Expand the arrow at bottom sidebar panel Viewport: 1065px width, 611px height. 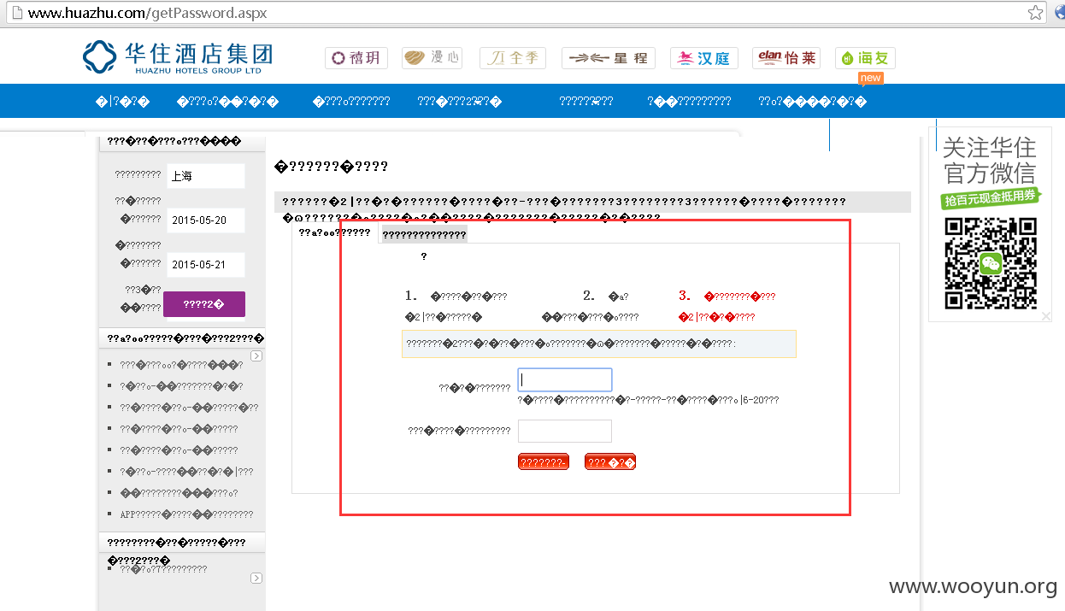coord(256,579)
